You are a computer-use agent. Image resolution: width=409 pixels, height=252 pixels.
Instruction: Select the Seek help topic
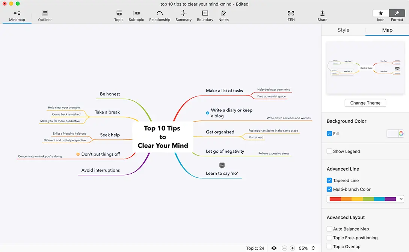pyautogui.click(x=110, y=135)
